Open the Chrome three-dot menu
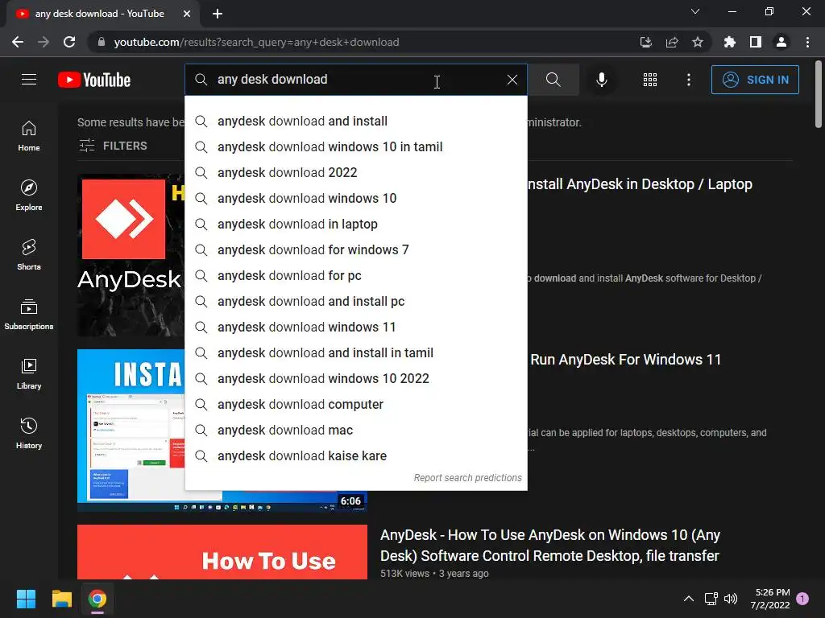Image resolution: width=825 pixels, height=618 pixels. coord(807,42)
